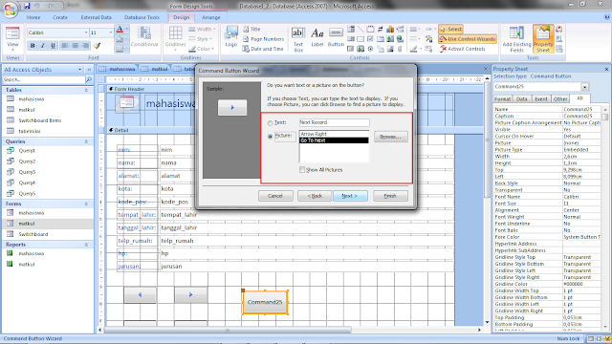Insert a Logo

[231, 37]
